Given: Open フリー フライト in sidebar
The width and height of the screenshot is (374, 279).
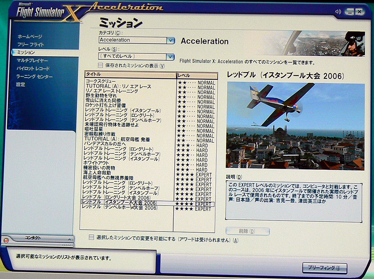Looking at the screenshot, I should pos(31,45).
